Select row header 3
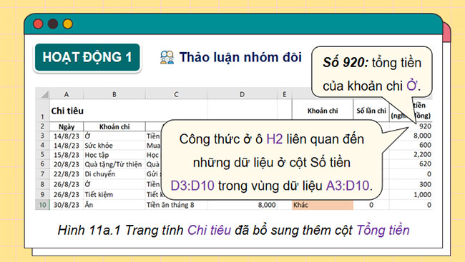The width and height of the screenshot is (465, 262). click(x=42, y=136)
